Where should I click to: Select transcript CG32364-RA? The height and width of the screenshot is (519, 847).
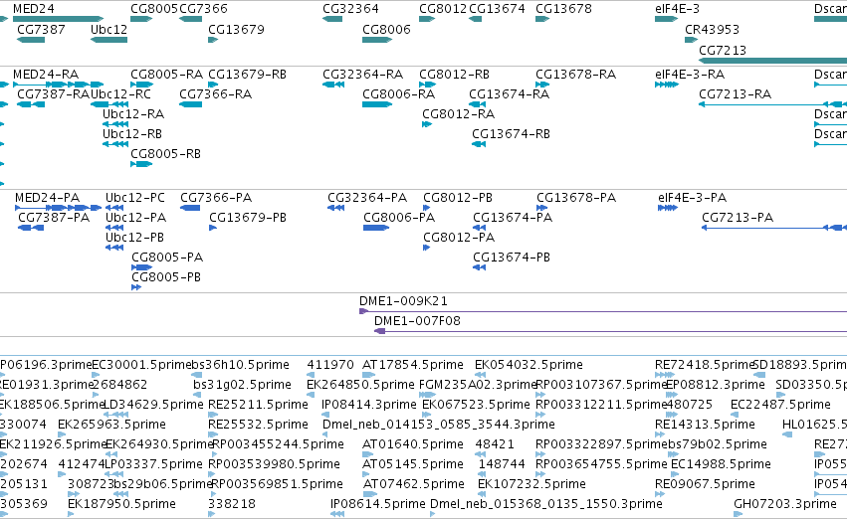363,74
